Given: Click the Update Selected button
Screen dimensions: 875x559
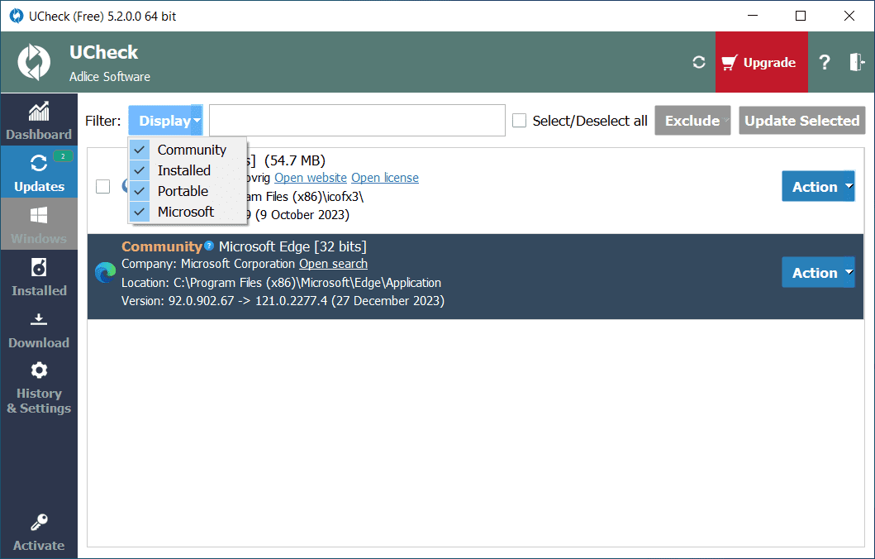Looking at the screenshot, I should [802, 121].
